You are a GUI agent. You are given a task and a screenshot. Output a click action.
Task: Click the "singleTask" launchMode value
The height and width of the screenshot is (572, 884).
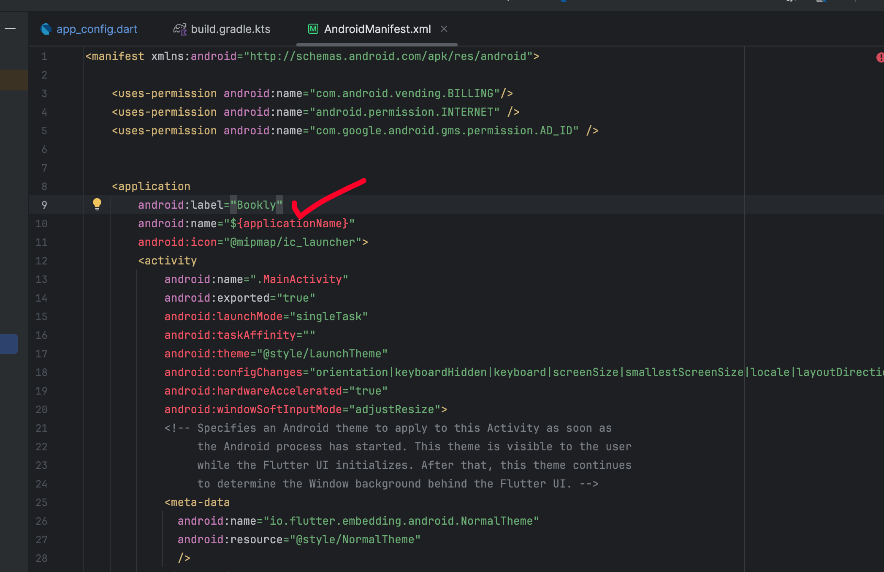(329, 316)
